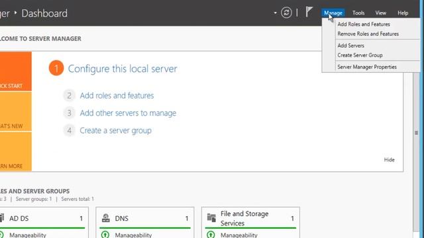The width and height of the screenshot is (424, 238).
Task: Click DNS Manageability status icon
Action: point(105,235)
